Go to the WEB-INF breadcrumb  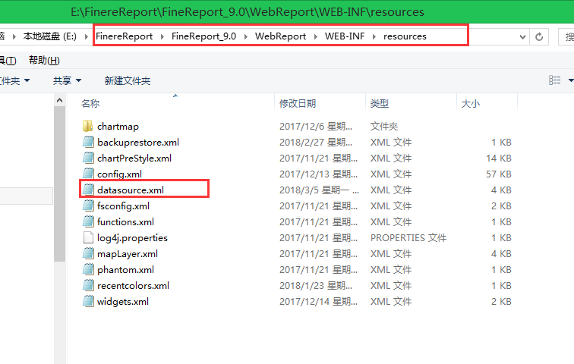[345, 36]
